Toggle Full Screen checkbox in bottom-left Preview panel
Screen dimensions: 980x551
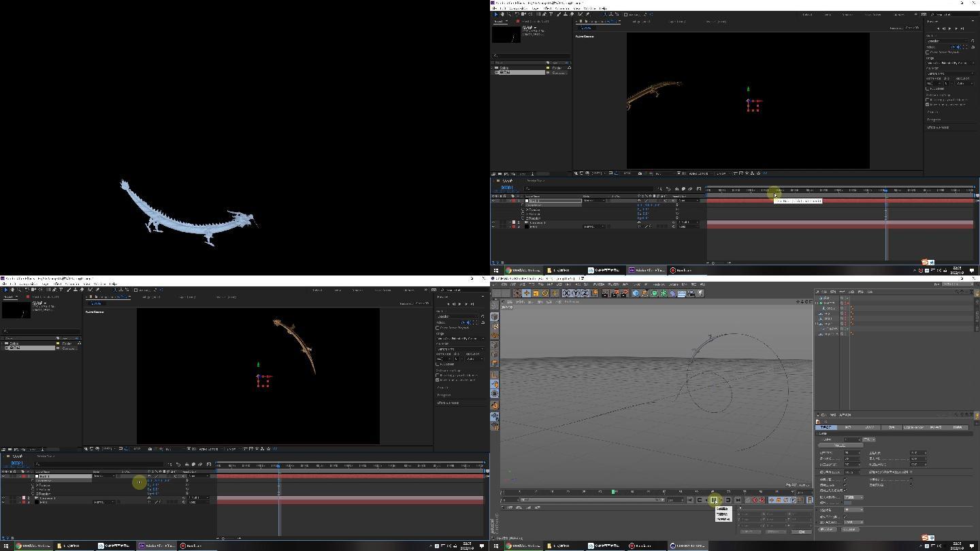[438, 364]
